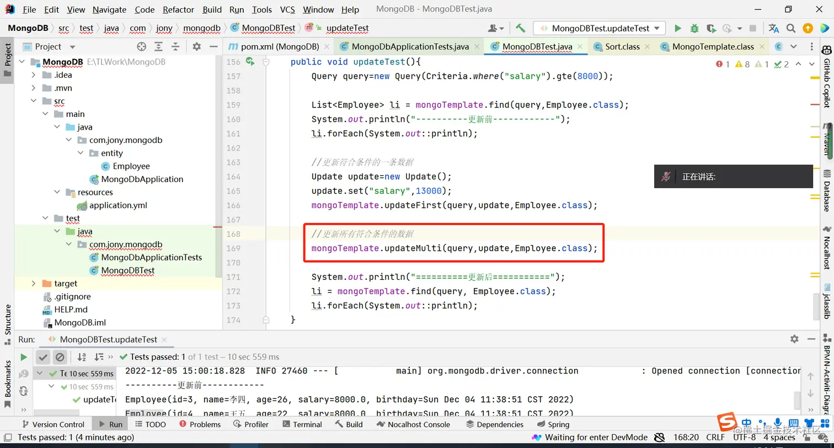This screenshot has width=834, height=448.
Task: Click Collapse All in Project panel
Action: click(175, 47)
